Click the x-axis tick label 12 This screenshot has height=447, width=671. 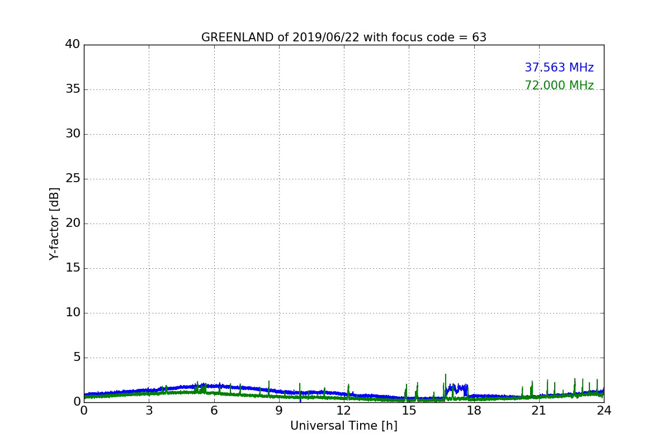click(344, 411)
